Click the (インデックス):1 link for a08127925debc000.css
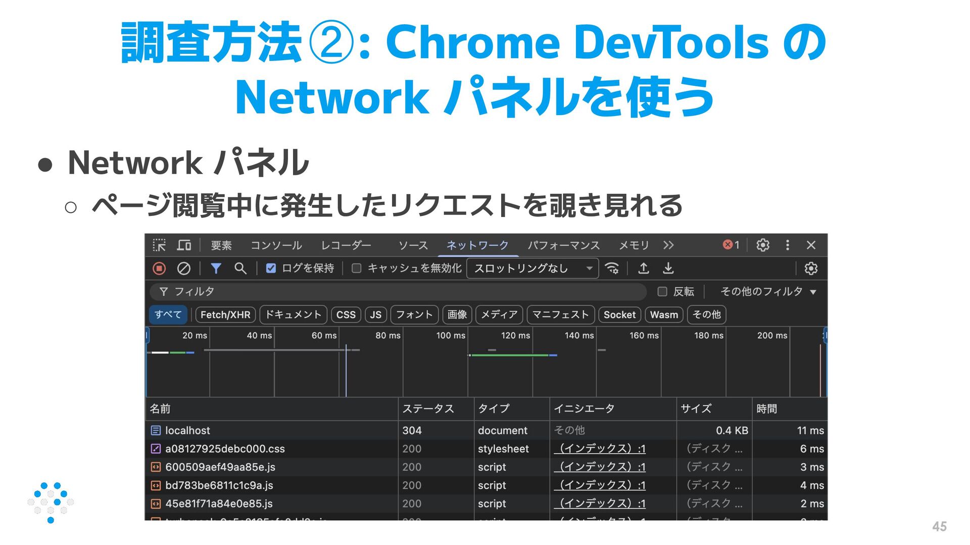Screen dimensions: 970x545 coord(600,449)
